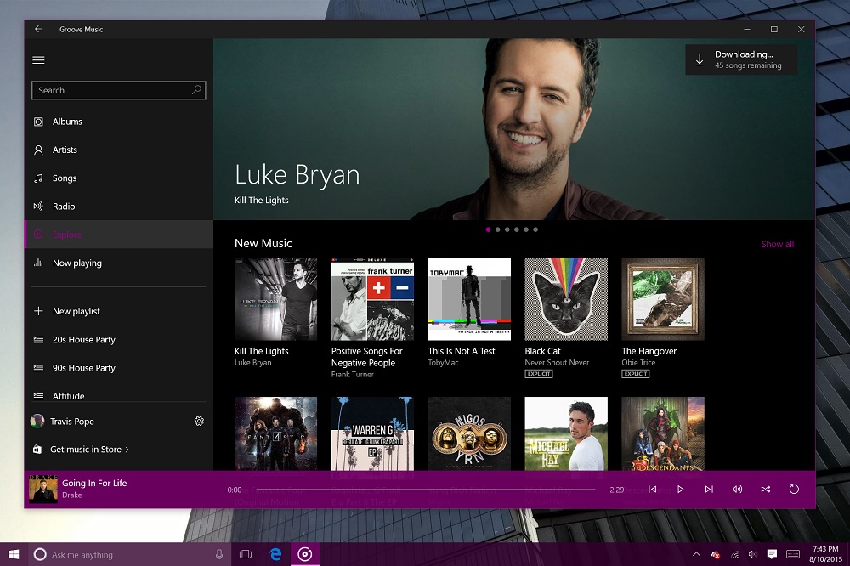Click the plus icon for New playlist
The height and width of the screenshot is (566, 850).
click(38, 311)
